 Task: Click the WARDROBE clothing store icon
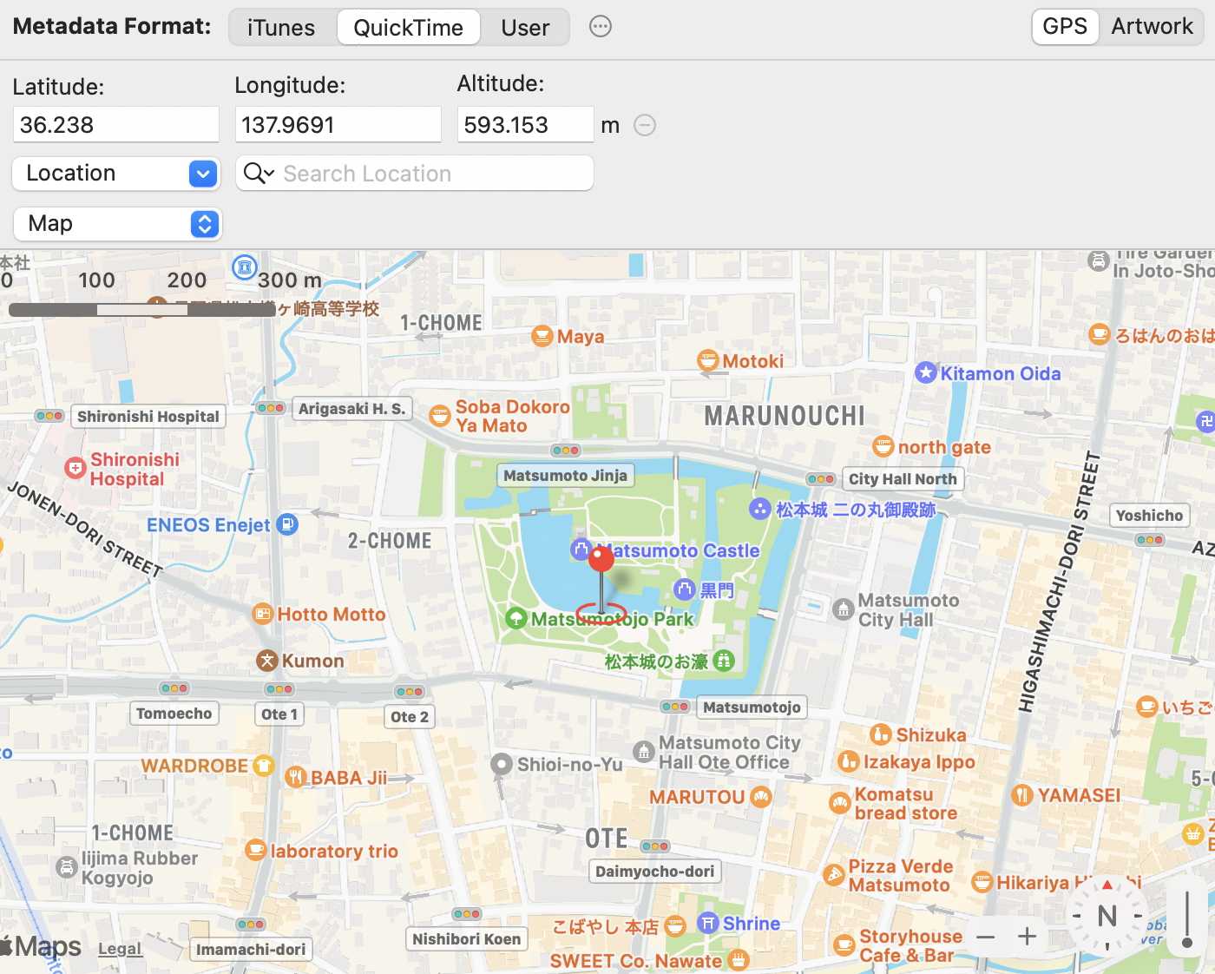tap(264, 766)
